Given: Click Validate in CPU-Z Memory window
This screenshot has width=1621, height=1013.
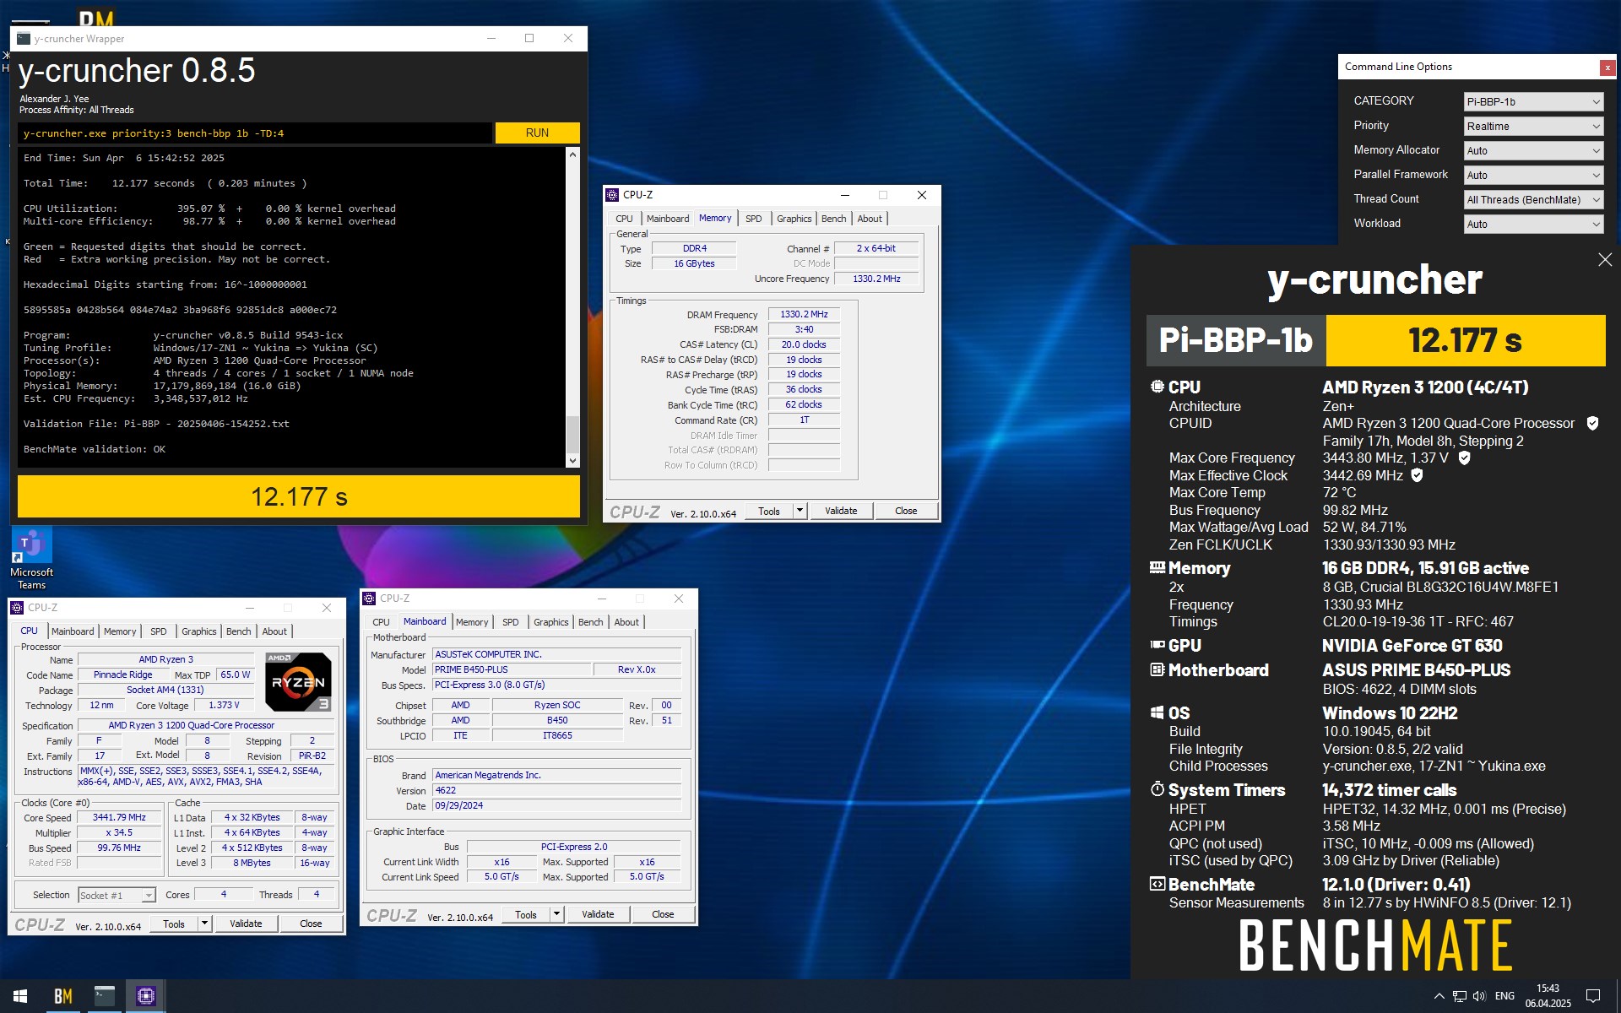Looking at the screenshot, I should [x=841, y=511].
